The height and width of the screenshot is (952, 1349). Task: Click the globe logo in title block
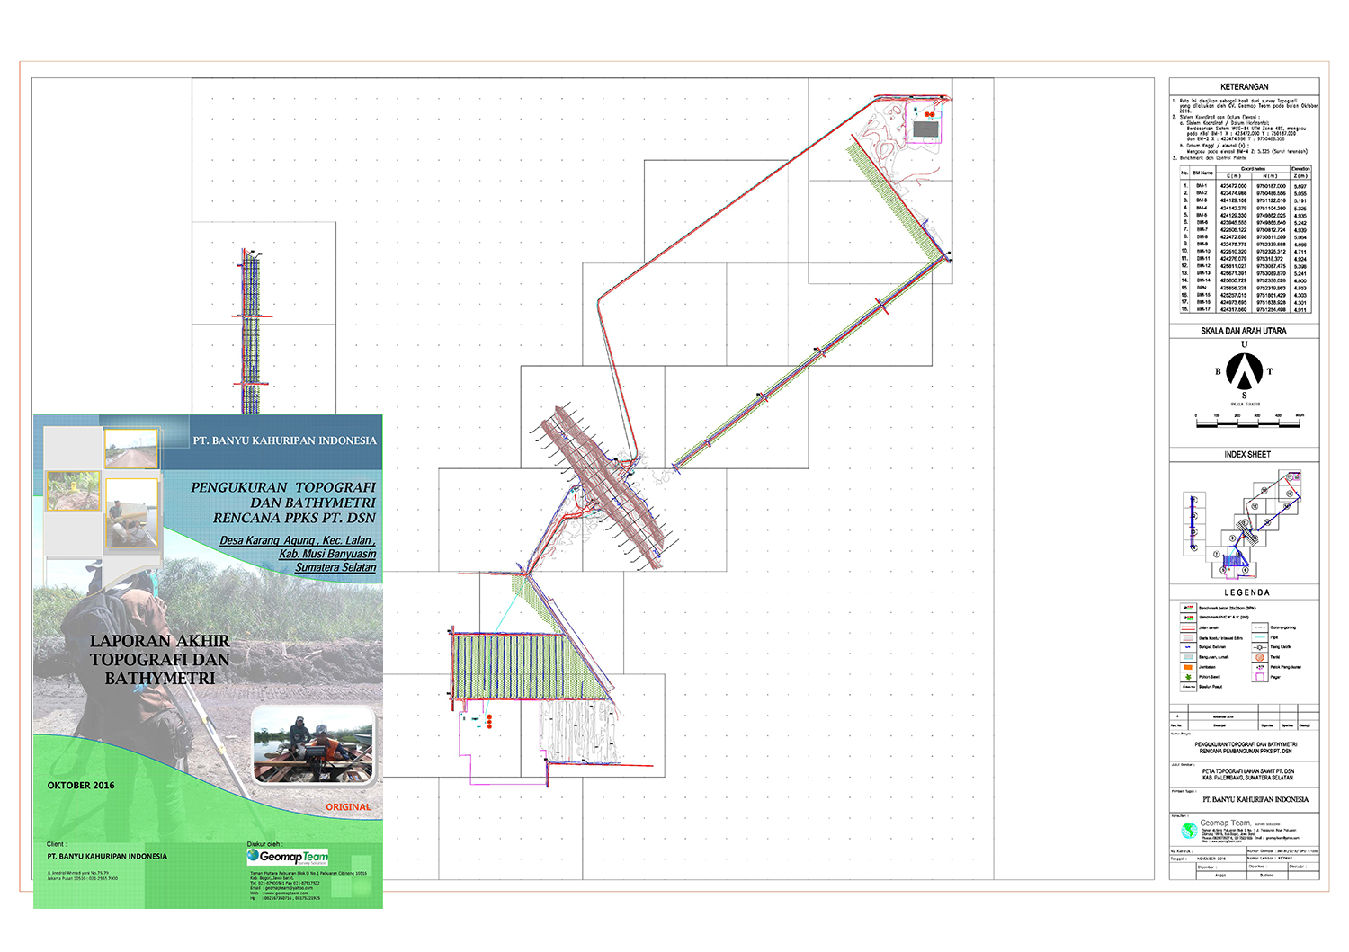pos(1189,829)
